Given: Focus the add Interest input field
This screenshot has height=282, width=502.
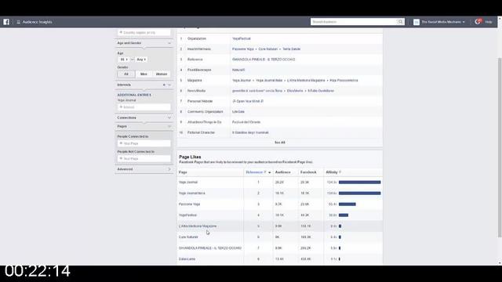Looking at the screenshot, I should (144, 107).
